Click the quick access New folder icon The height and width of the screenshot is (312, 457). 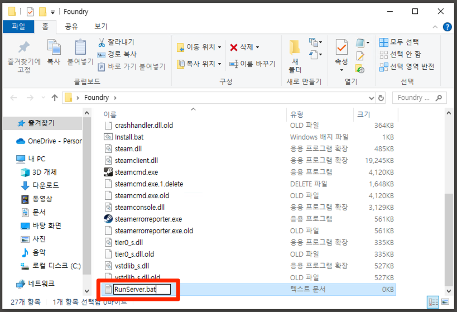point(42,12)
